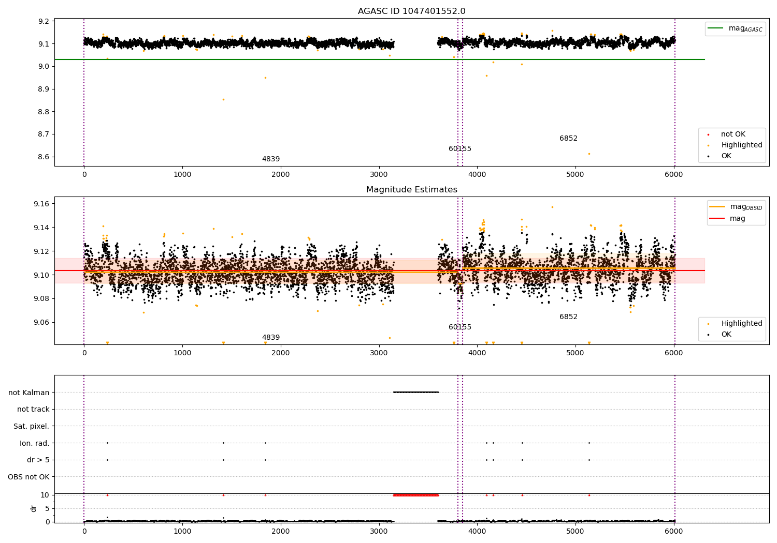
Task: Click the 8.6 y-axis tick label
Action: tap(44, 157)
